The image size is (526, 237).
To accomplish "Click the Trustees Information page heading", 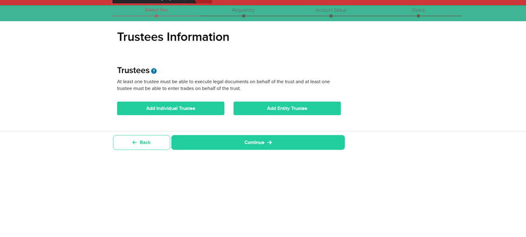I will [173, 37].
